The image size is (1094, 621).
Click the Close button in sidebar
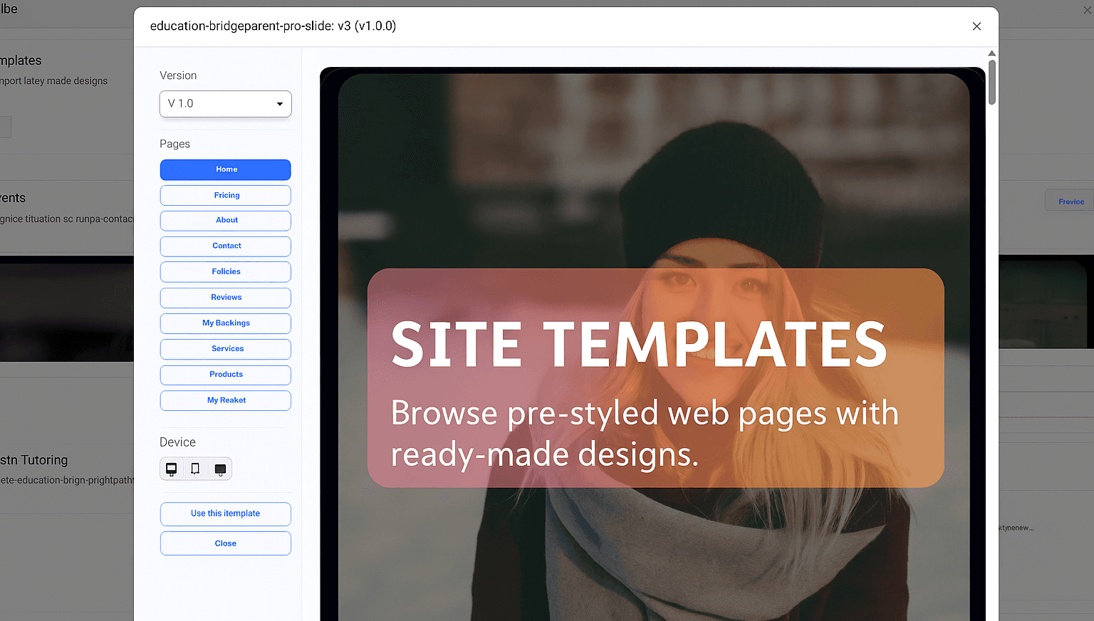click(x=226, y=543)
